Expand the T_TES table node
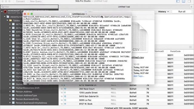This screenshot has width=194, height=109. pyautogui.click(x=10, y=58)
